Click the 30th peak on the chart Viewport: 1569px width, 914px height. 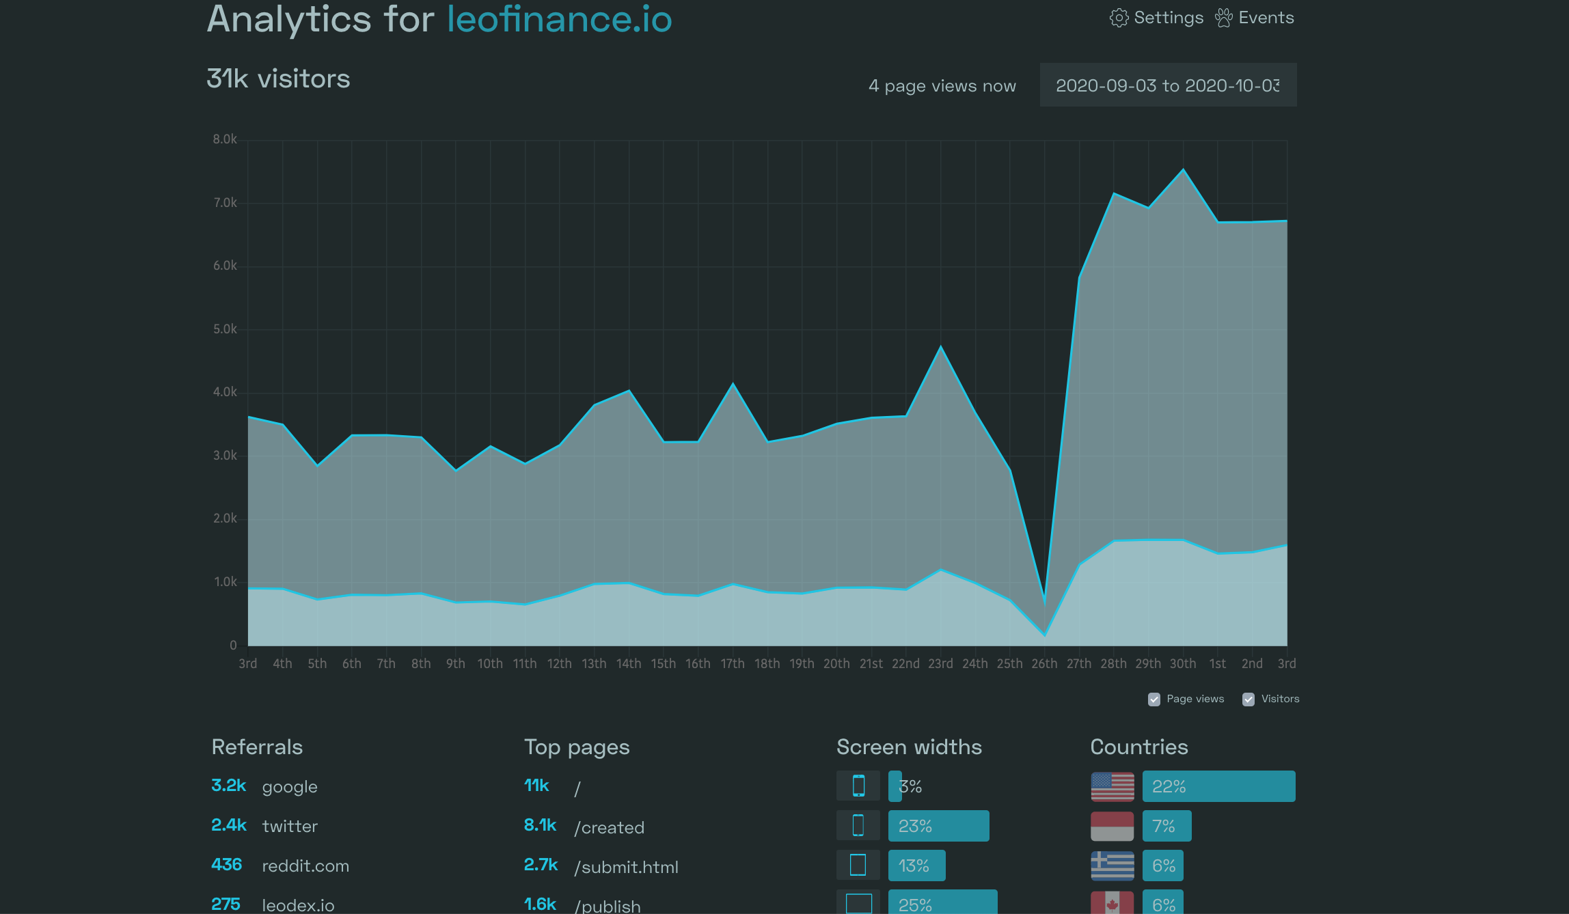click(x=1183, y=169)
